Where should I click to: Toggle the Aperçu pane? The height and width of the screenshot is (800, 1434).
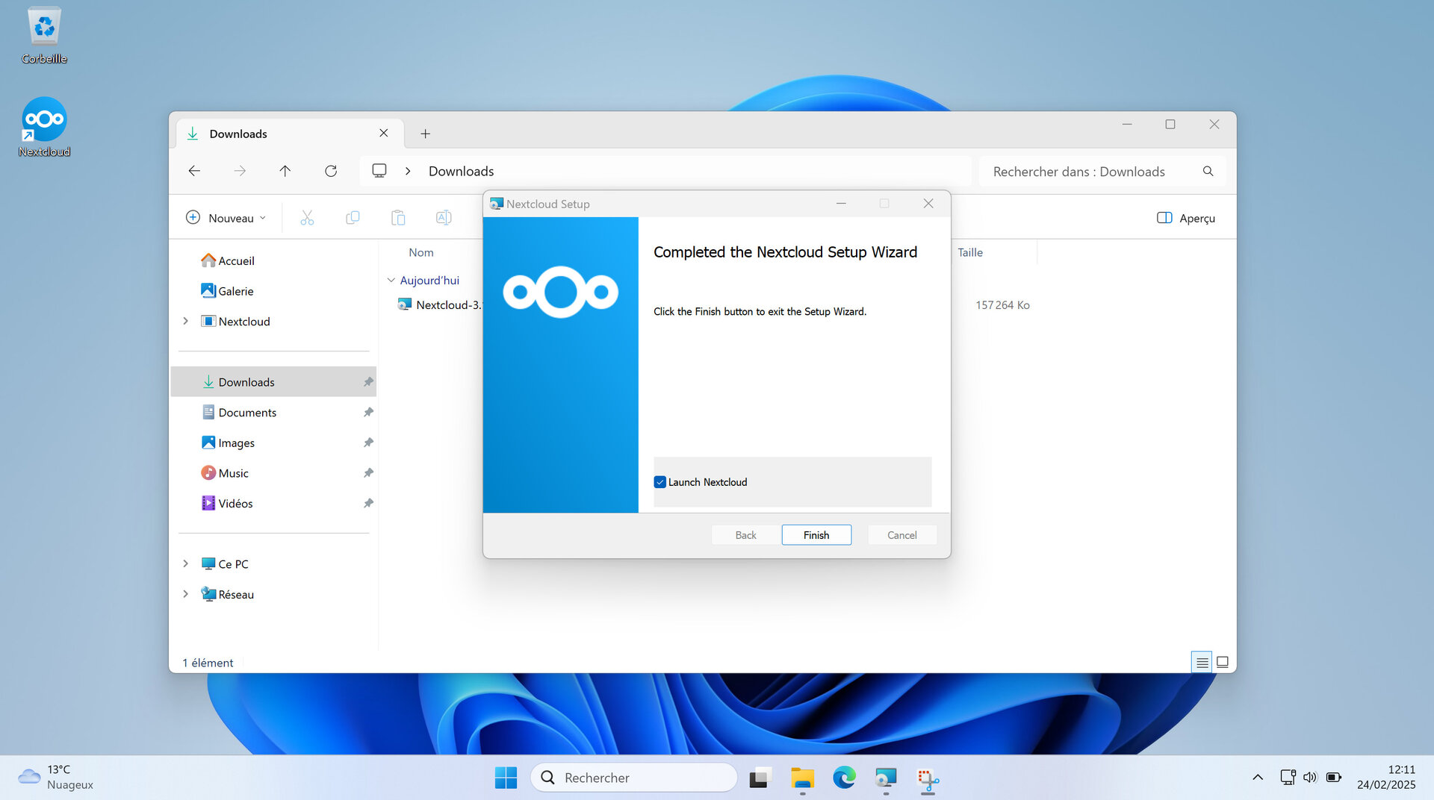[x=1185, y=217]
